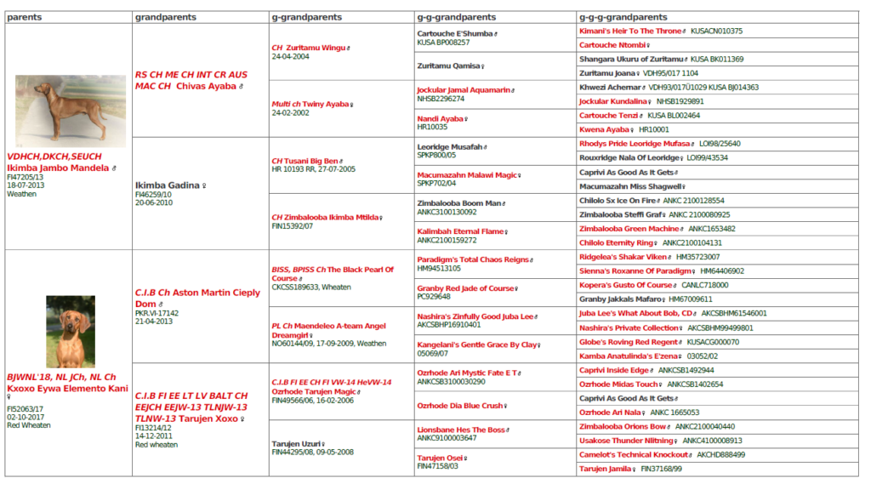This screenshot has width=871, height=478.
Task: Click the Macumazahn Malawi Magic link
Action: coord(467,174)
